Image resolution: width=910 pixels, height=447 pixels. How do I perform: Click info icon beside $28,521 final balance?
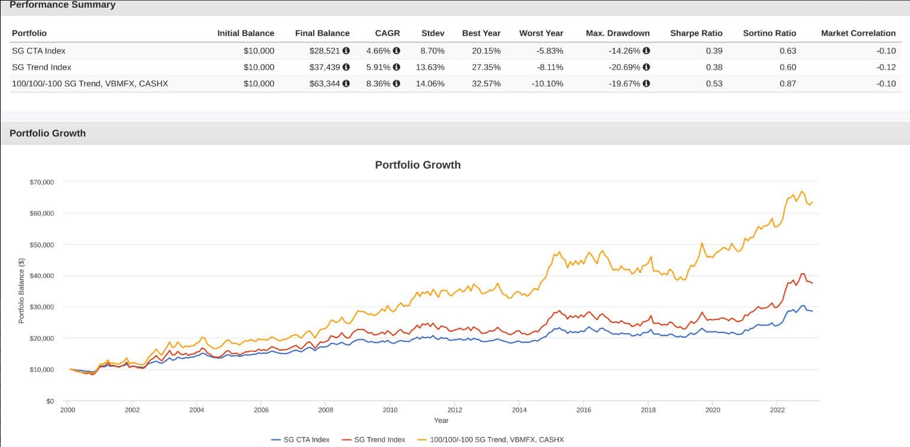[346, 51]
